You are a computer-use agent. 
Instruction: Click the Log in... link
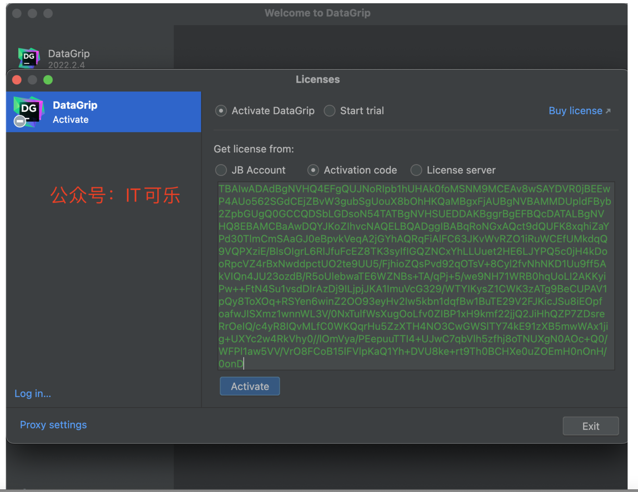(x=33, y=394)
